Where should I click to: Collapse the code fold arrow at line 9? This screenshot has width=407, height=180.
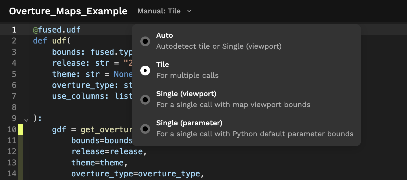pyautogui.click(x=26, y=120)
